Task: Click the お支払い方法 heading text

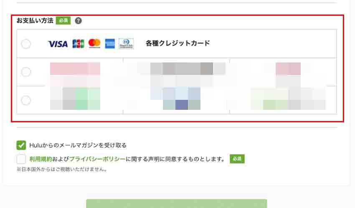Action: coord(35,20)
